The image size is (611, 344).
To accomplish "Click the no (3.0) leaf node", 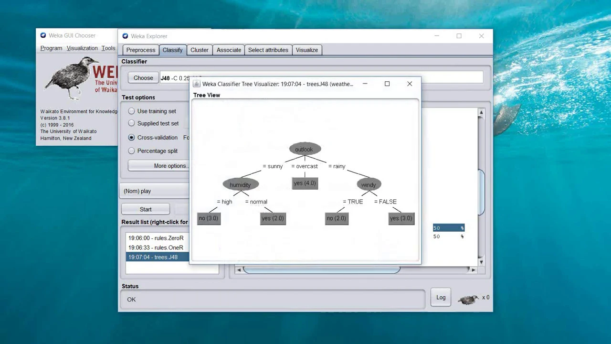I will click(209, 218).
